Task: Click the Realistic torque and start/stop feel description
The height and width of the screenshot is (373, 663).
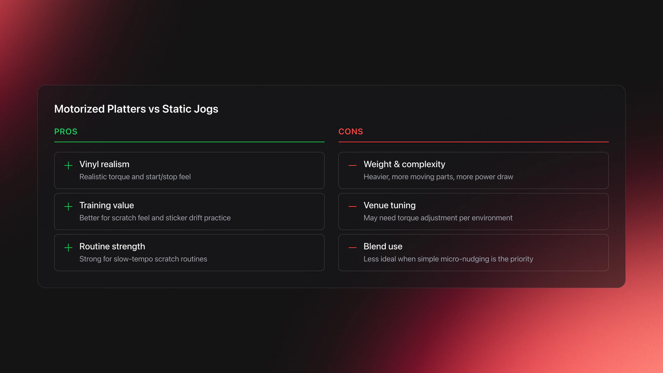Action: 135,177
